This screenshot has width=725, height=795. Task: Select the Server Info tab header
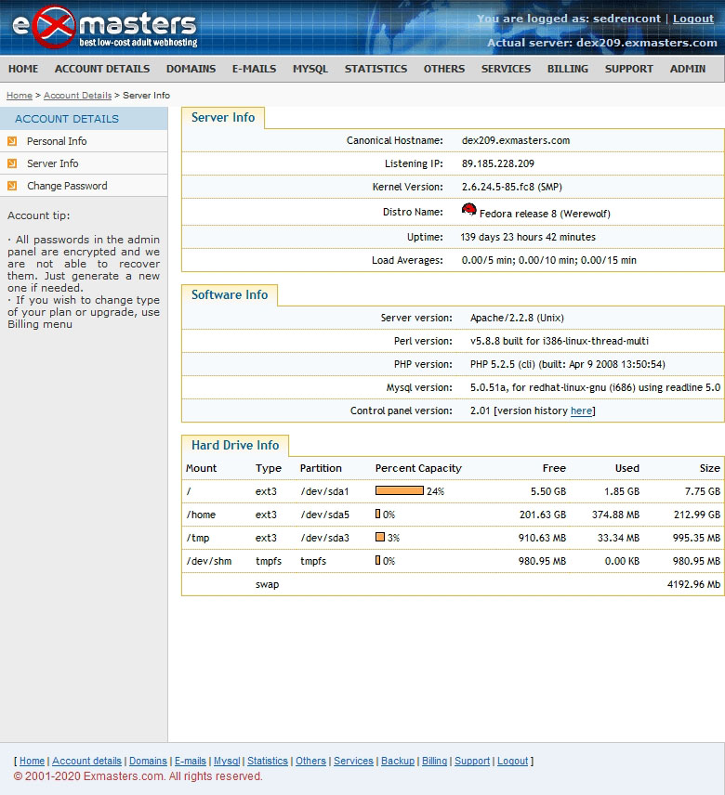[x=223, y=118]
